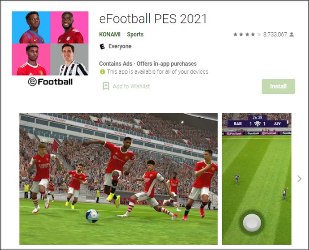Click the star rating icons
The height and width of the screenshot is (250, 309).
click(247, 35)
